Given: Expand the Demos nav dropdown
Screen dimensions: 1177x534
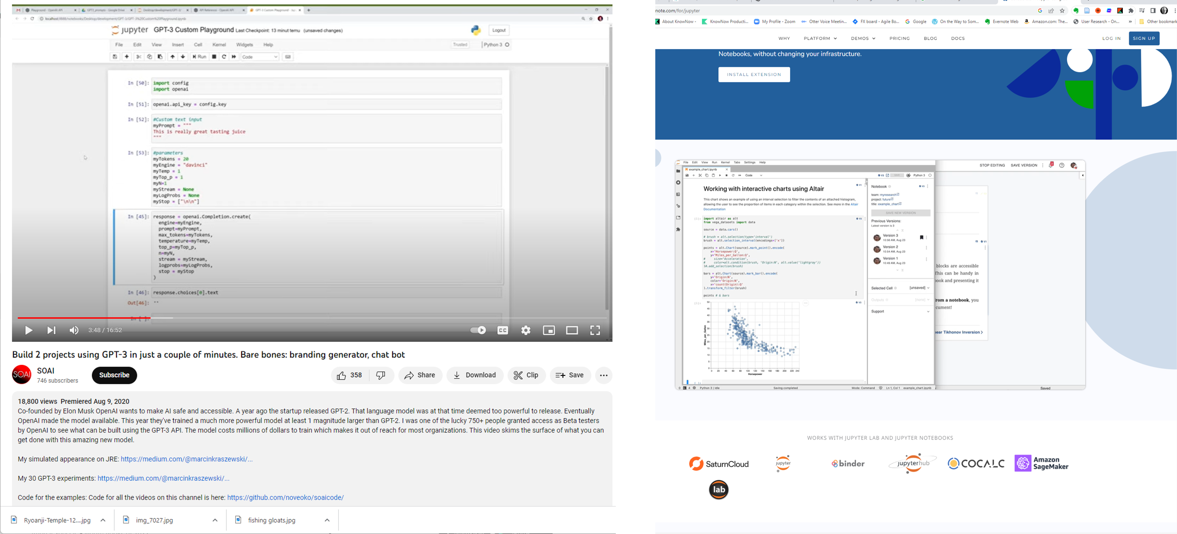Looking at the screenshot, I should tap(863, 39).
